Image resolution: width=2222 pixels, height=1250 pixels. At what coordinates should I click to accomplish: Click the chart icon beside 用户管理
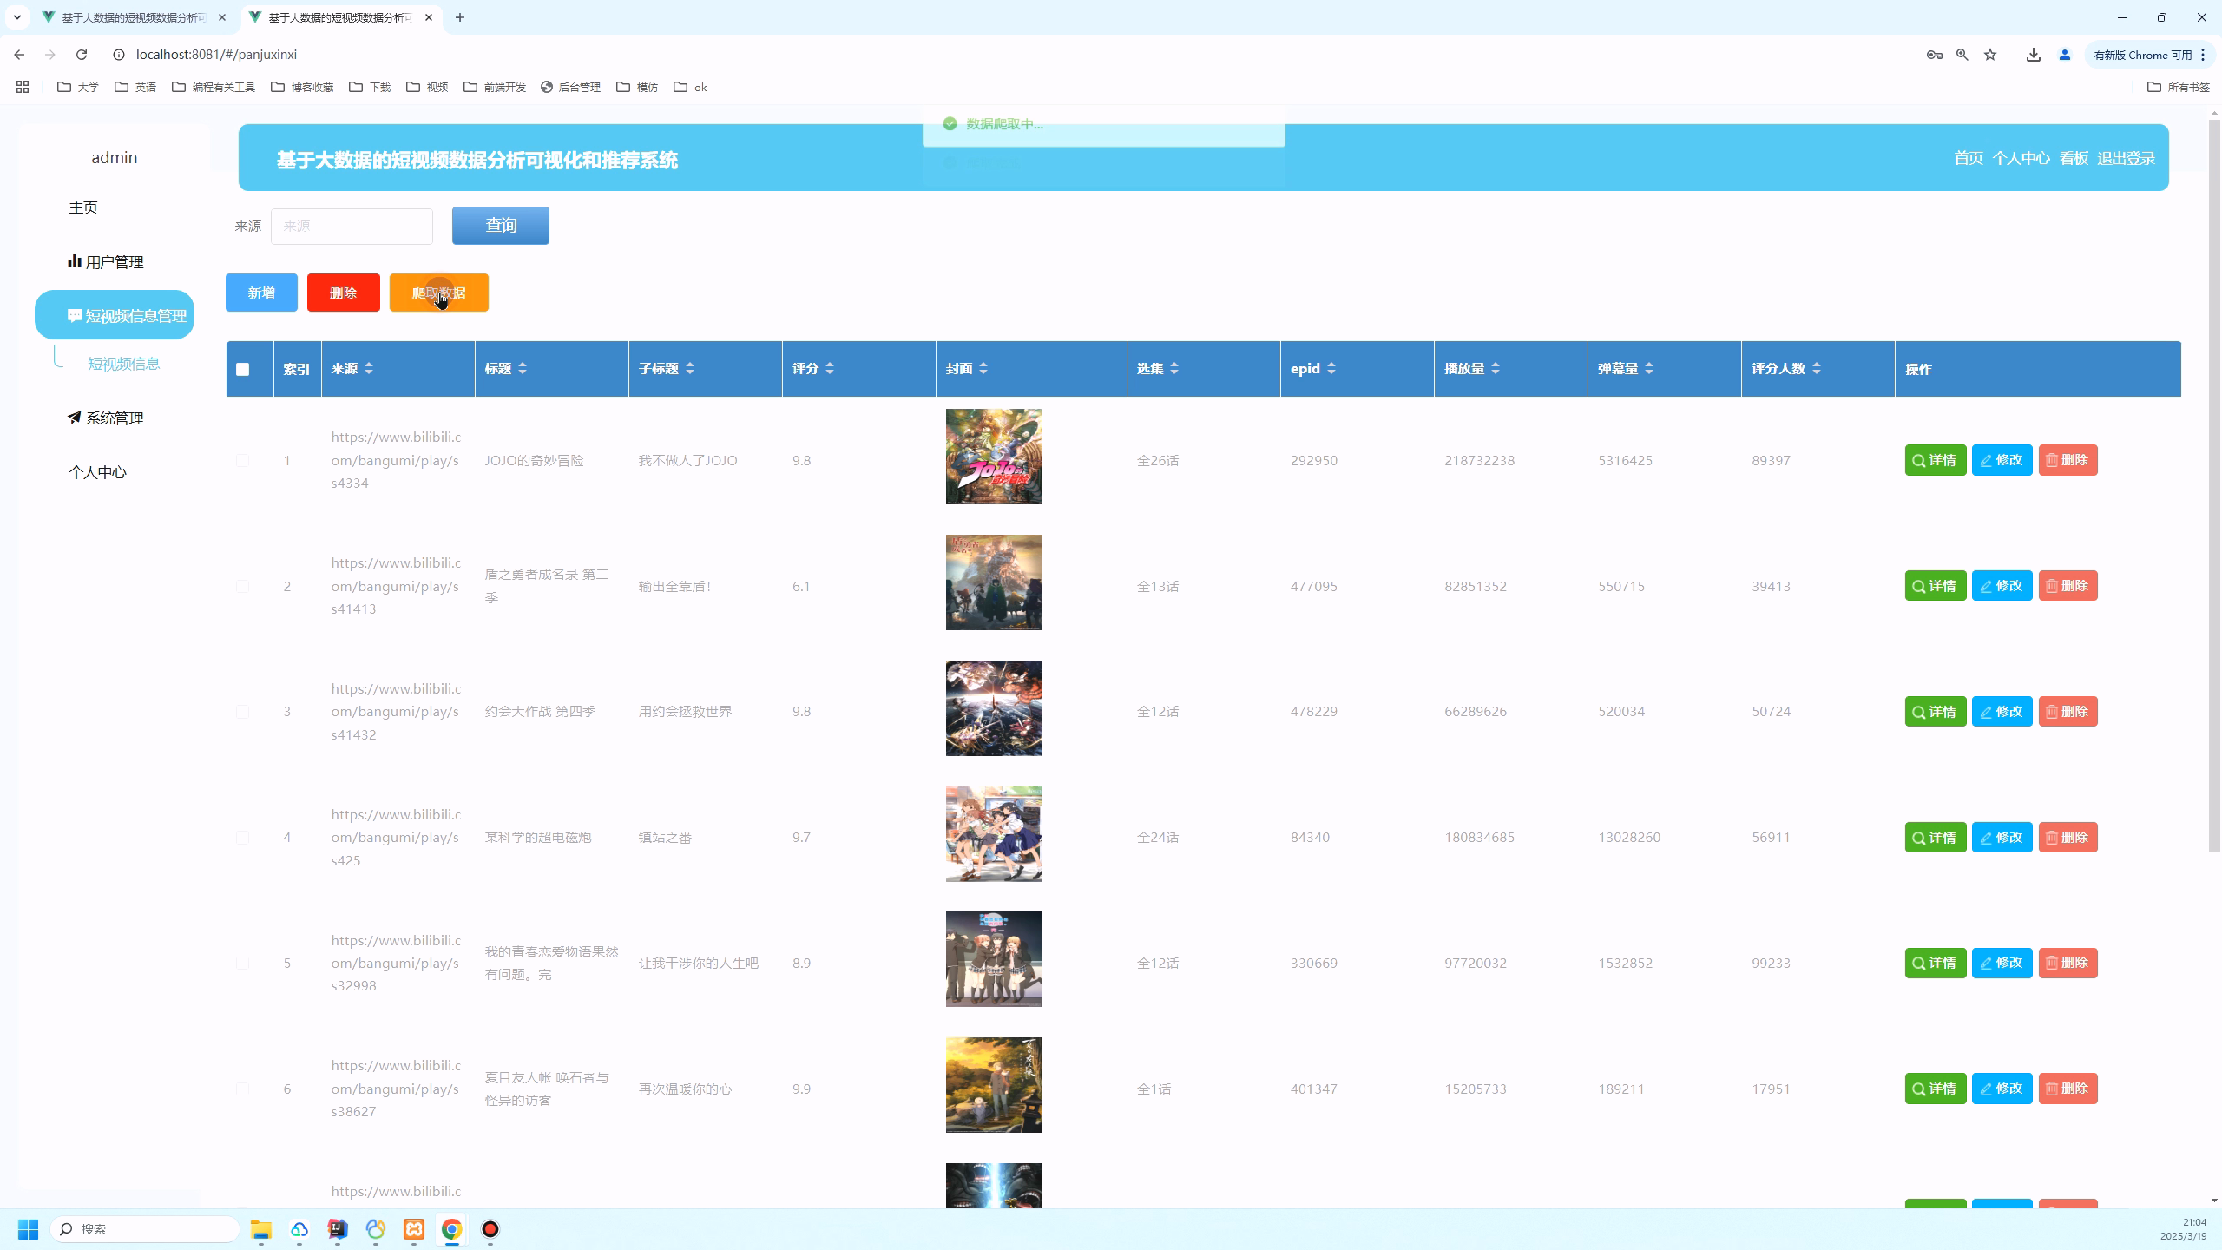pos(75,261)
